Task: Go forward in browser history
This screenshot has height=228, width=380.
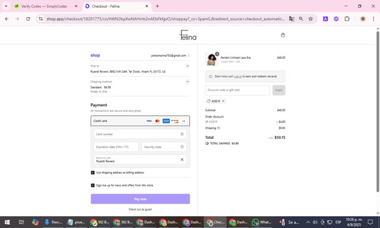Action: [x=17, y=18]
